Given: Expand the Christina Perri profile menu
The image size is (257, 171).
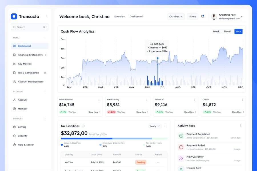Looking at the screenshot, I should pyautogui.click(x=242, y=17).
